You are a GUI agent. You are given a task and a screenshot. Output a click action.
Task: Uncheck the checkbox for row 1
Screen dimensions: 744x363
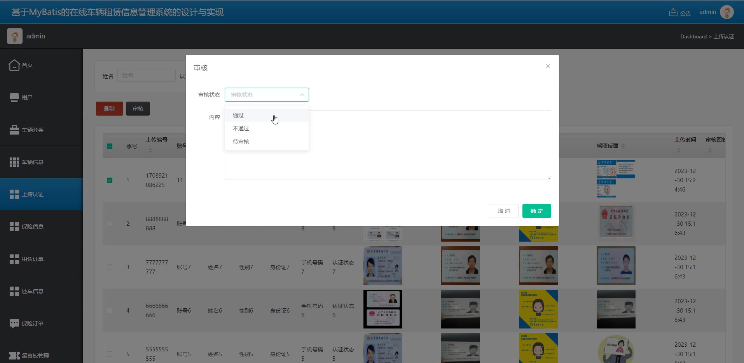110,180
